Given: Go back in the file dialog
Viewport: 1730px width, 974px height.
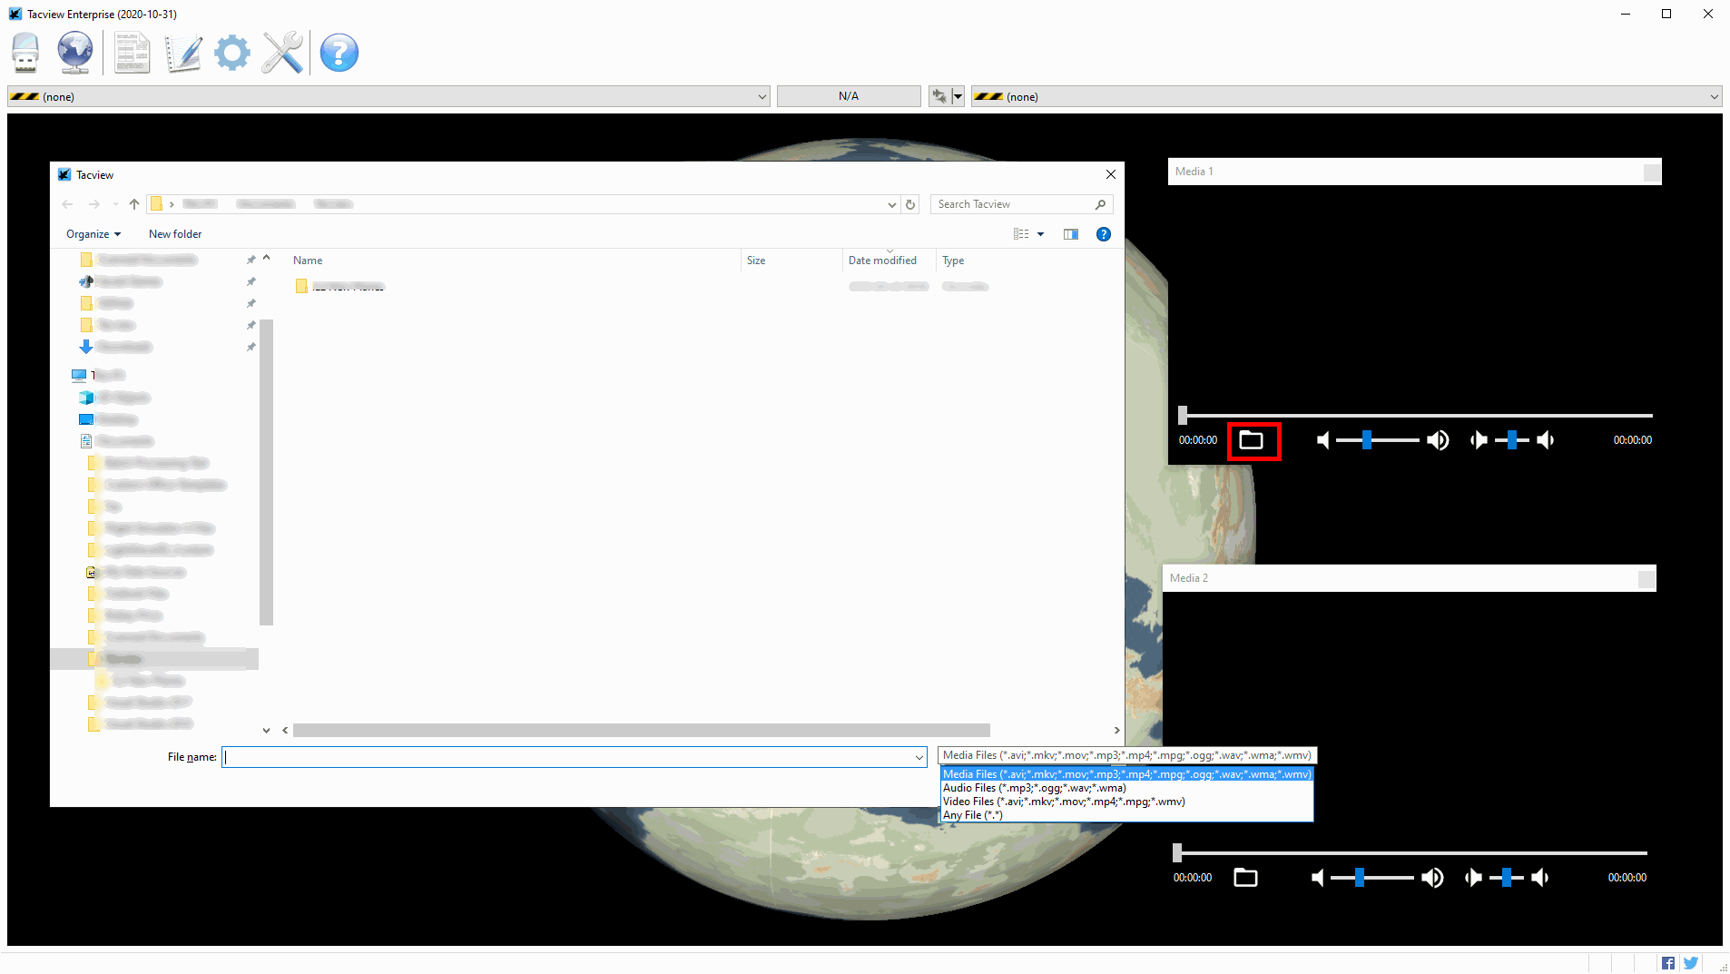Looking at the screenshot, I should pyautogui.click(x=67, y=204).
